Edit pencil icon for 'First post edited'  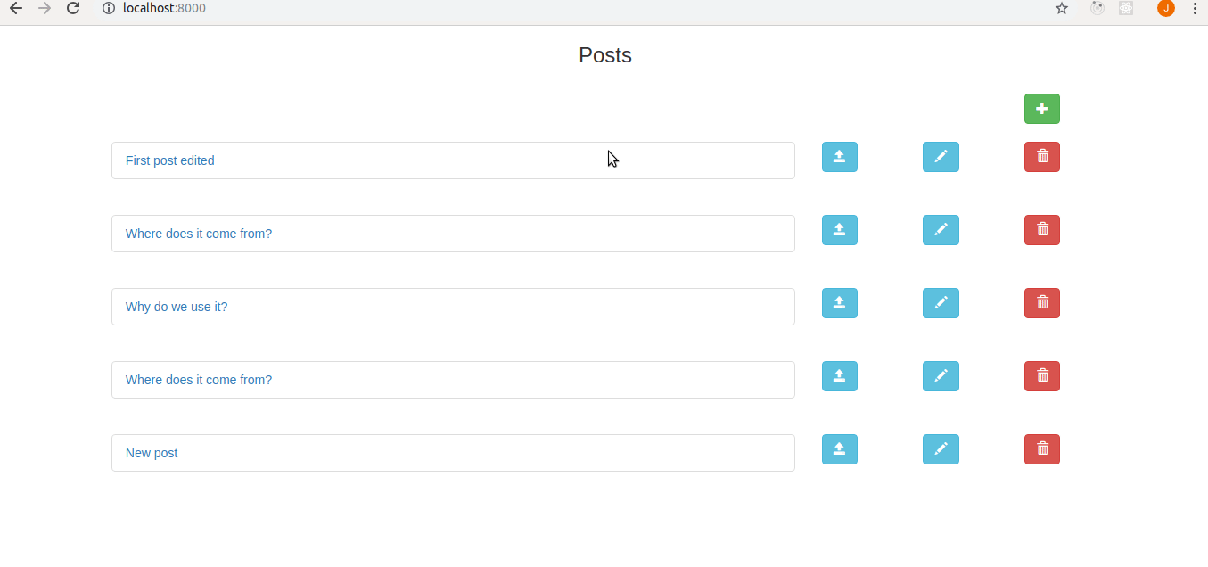click(941, 157)
